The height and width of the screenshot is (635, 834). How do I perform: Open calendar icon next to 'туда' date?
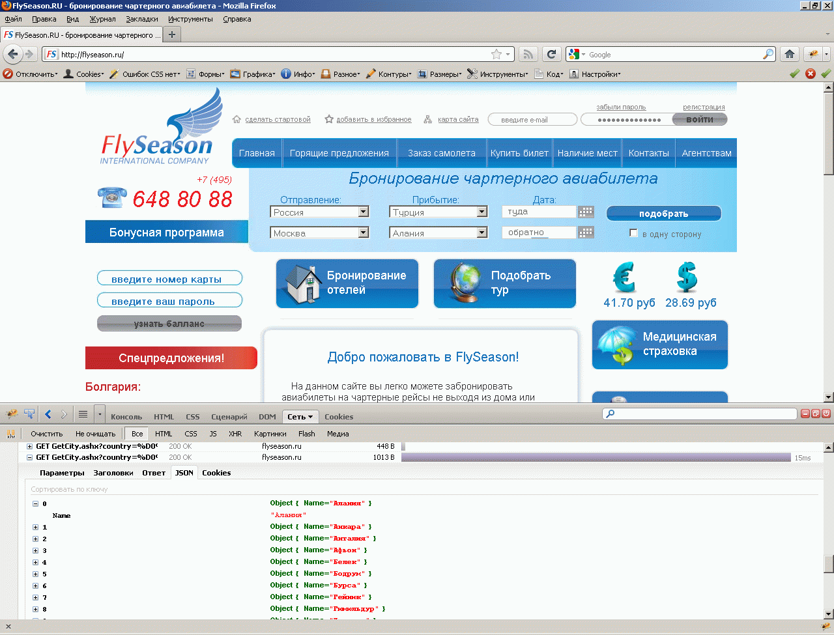(586, 212)
